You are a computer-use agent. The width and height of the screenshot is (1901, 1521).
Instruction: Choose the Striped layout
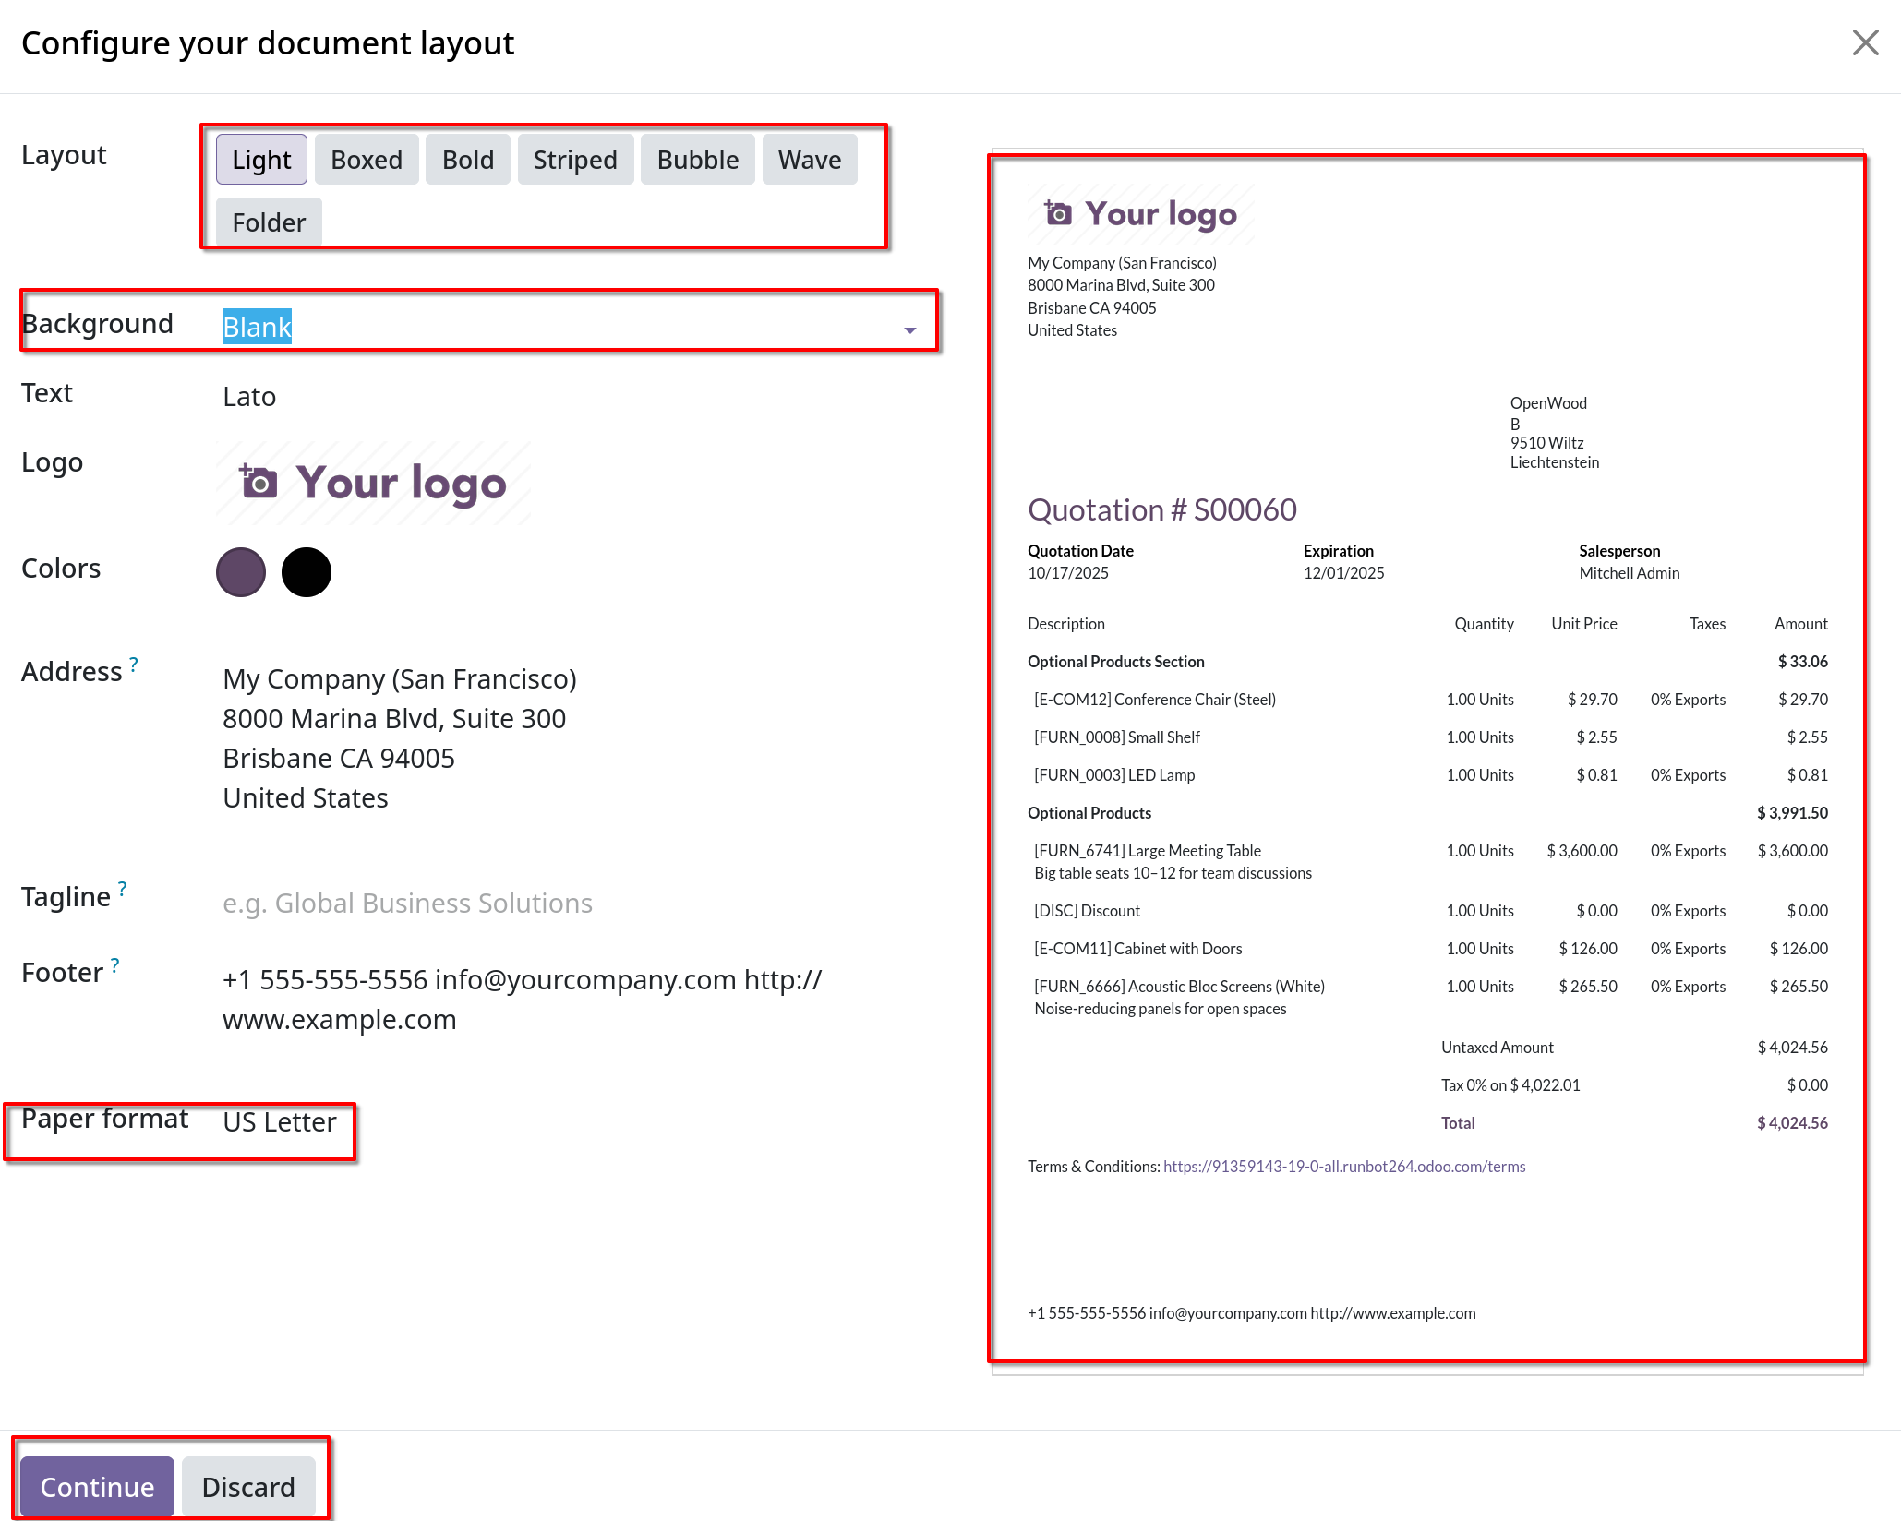click(x=575, y=160)
